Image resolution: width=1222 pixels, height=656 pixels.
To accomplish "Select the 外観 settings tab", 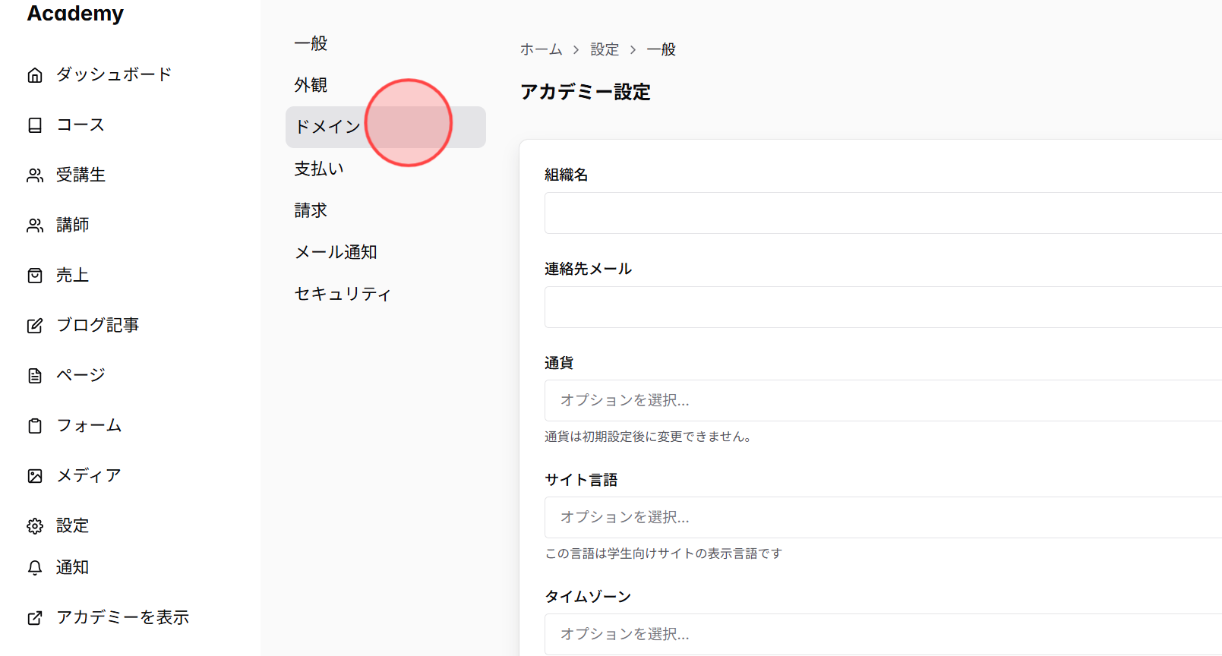I will coord(386,85).
